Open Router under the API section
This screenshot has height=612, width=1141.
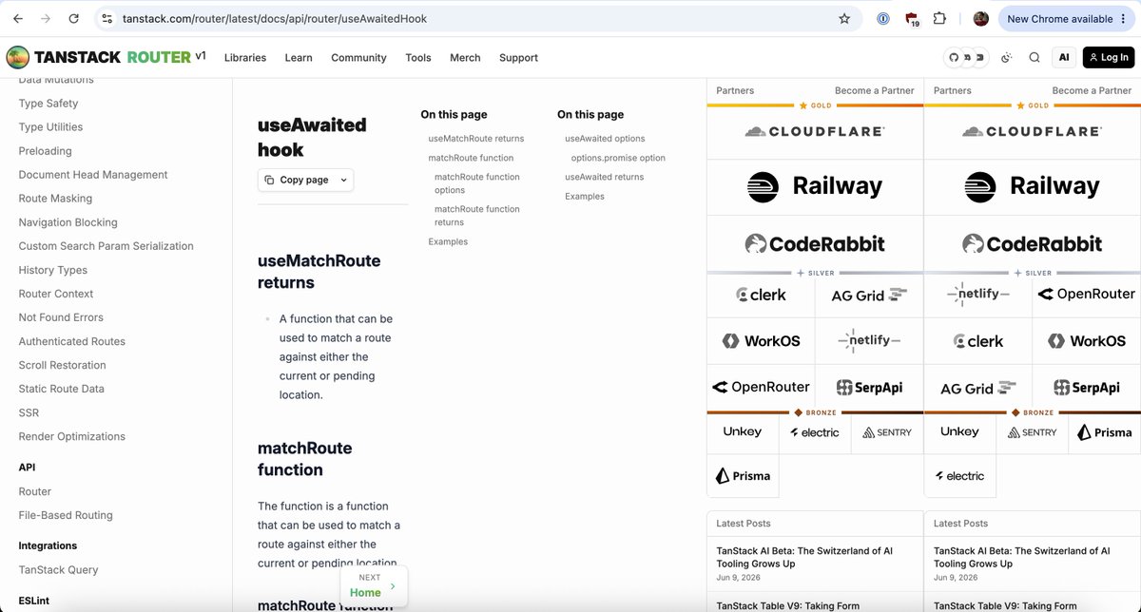click(35, 491)
